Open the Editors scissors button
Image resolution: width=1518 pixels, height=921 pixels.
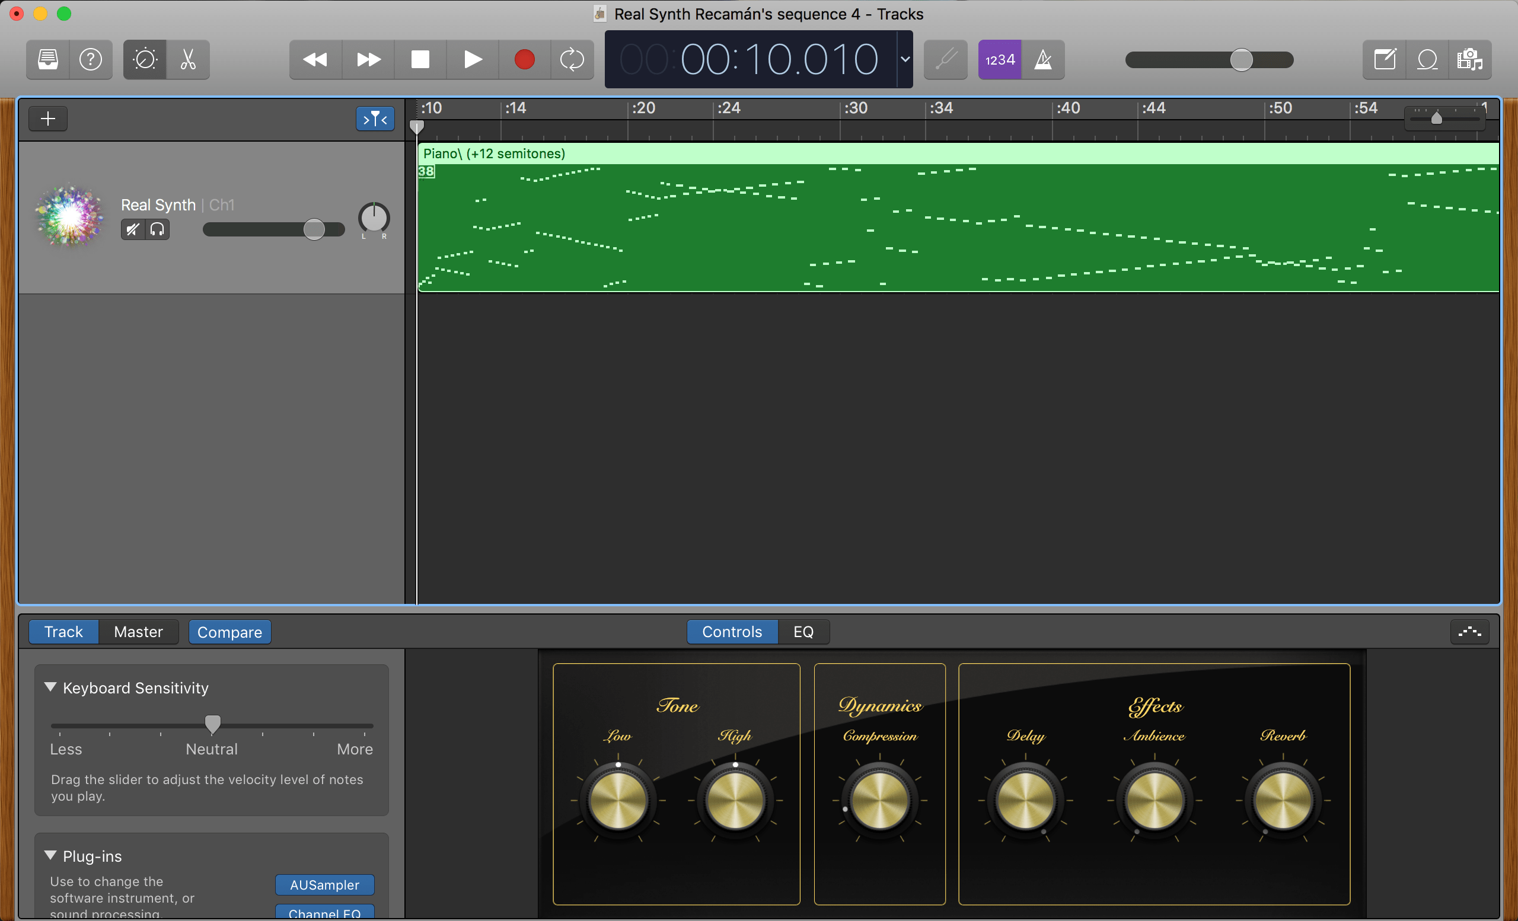coord(188,60)
